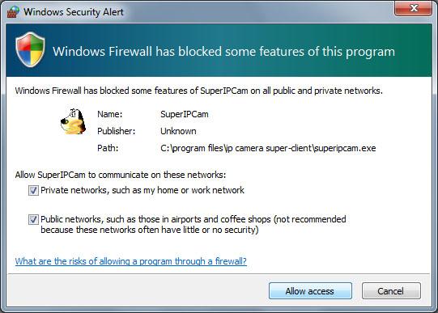This screenshot has height=313, width=438.
Task: Click the SuperIPCam dog program icon
Action: (73, 121)
